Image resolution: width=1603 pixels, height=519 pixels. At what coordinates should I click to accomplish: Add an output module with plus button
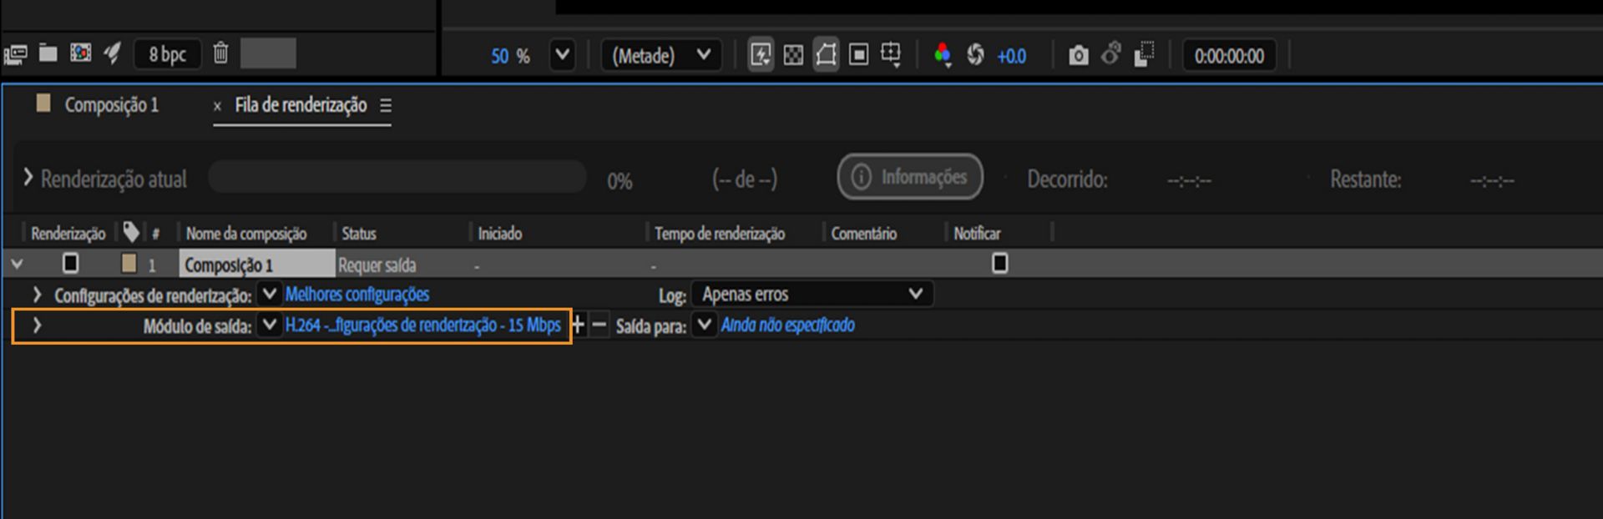(x=578, y=325)
